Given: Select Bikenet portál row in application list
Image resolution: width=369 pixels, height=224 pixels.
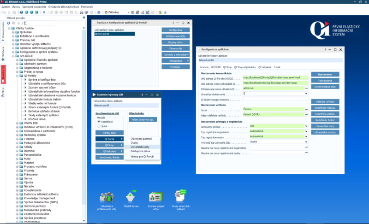Looking at the screenshot, I should pos(114,34).
